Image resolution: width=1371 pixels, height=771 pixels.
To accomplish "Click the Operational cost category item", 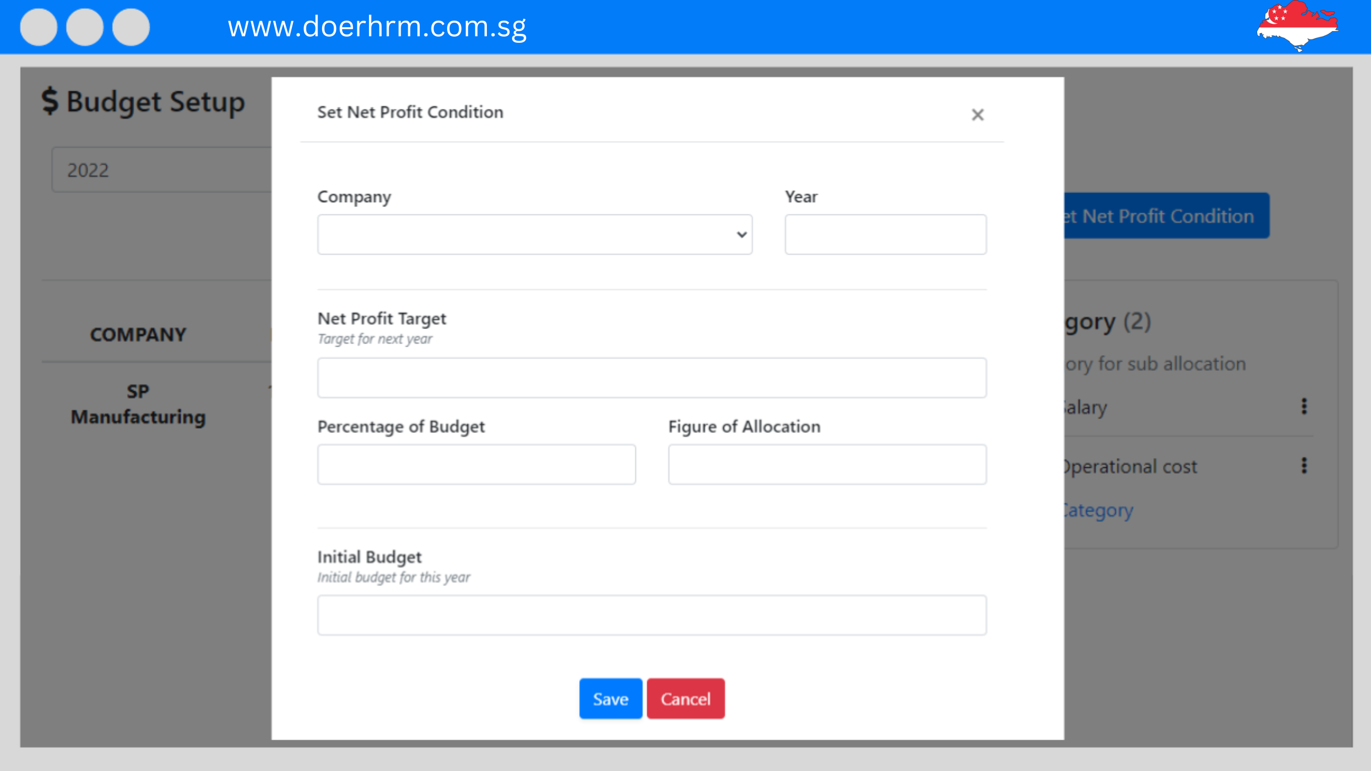I will [x=1130, y=466].
